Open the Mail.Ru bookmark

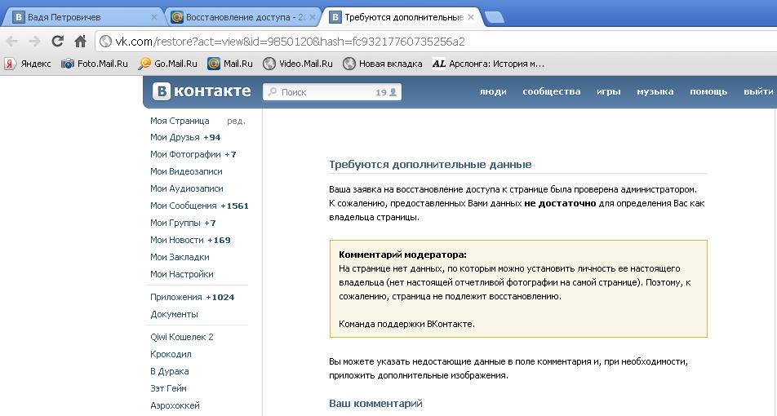[230, 64]
